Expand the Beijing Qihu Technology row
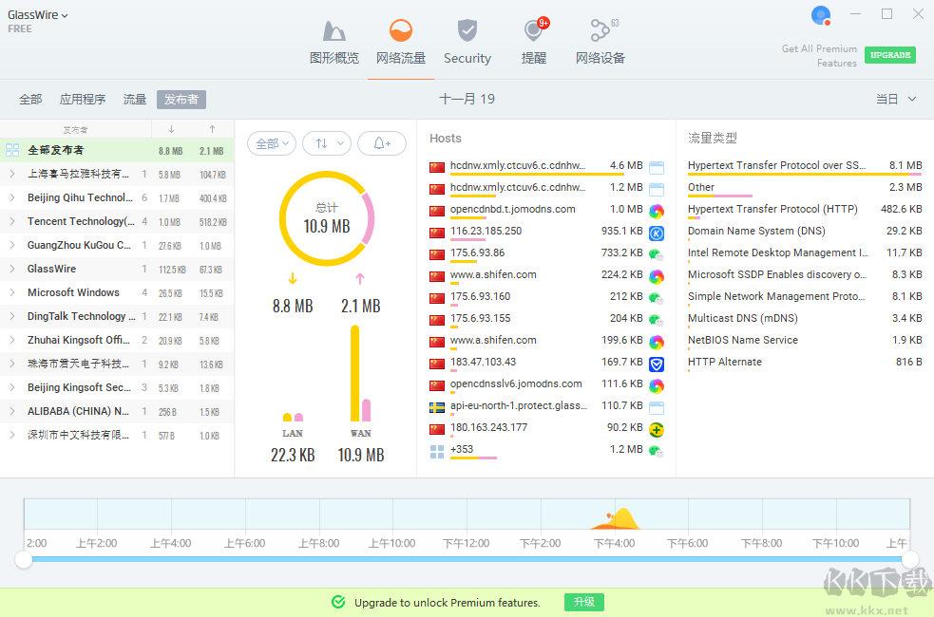The width and height of the screenshot is (934, 617). pyautogui.click(x=12, y=198)
